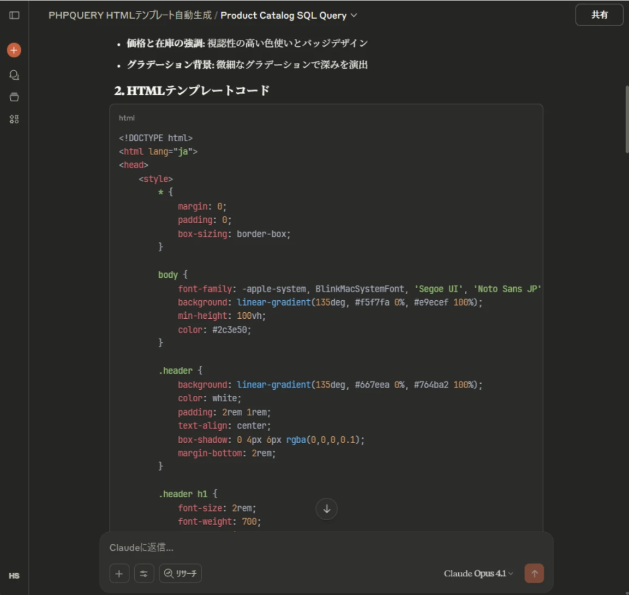Jump to the latest message with the down-arrow button
The width and height of the screenshot is (629, 595).
[326, 508]
